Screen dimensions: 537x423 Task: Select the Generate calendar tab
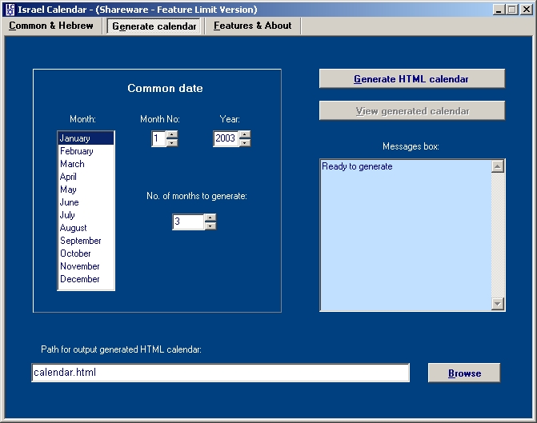point(154,26)
